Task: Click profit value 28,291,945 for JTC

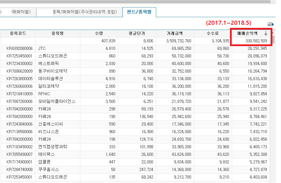Action: 257,49
